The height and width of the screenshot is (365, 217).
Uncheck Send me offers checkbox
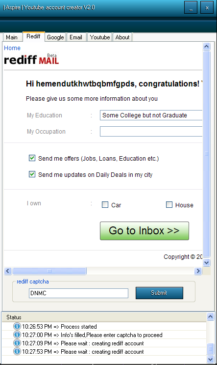pos(32,158)
